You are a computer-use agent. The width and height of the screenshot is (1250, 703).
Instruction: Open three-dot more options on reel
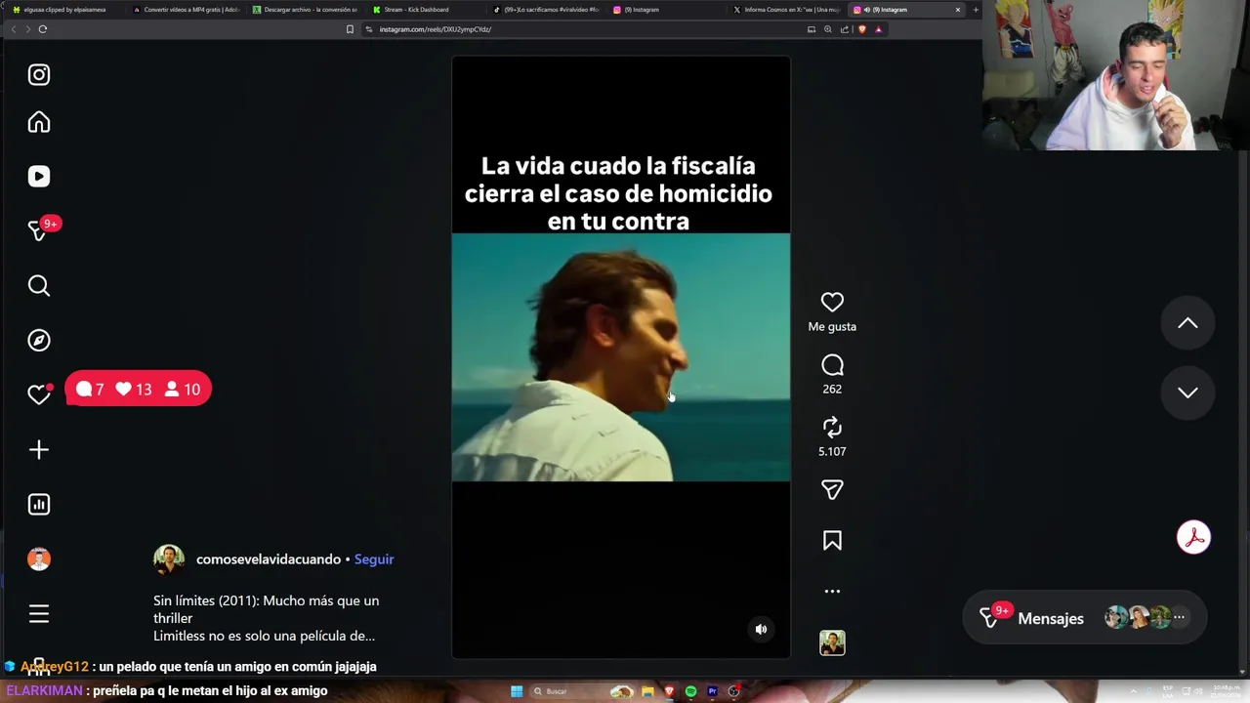tap(832, 592)
